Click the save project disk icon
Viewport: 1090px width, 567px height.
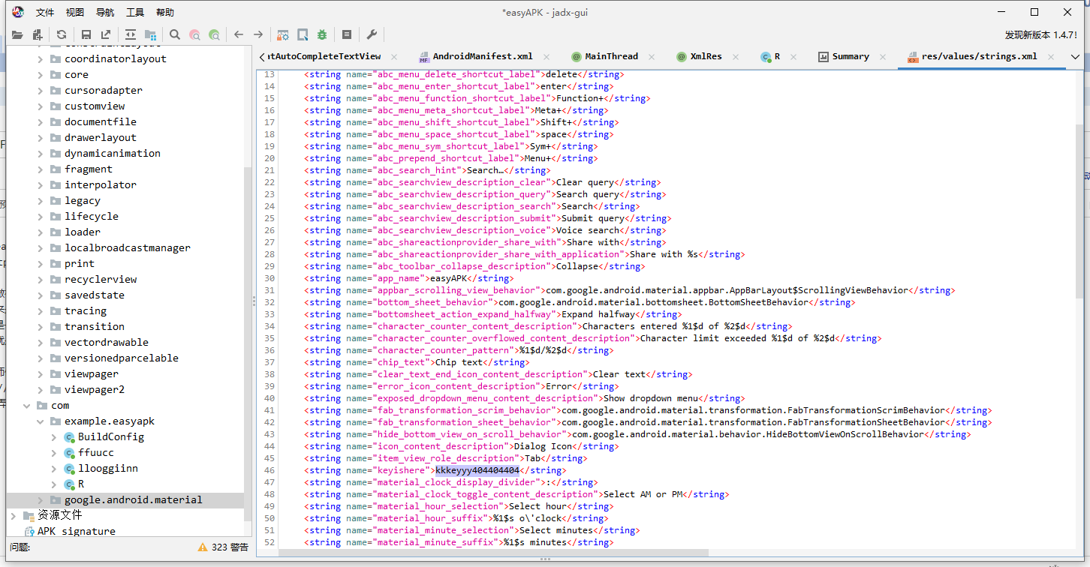pos(86,34)
